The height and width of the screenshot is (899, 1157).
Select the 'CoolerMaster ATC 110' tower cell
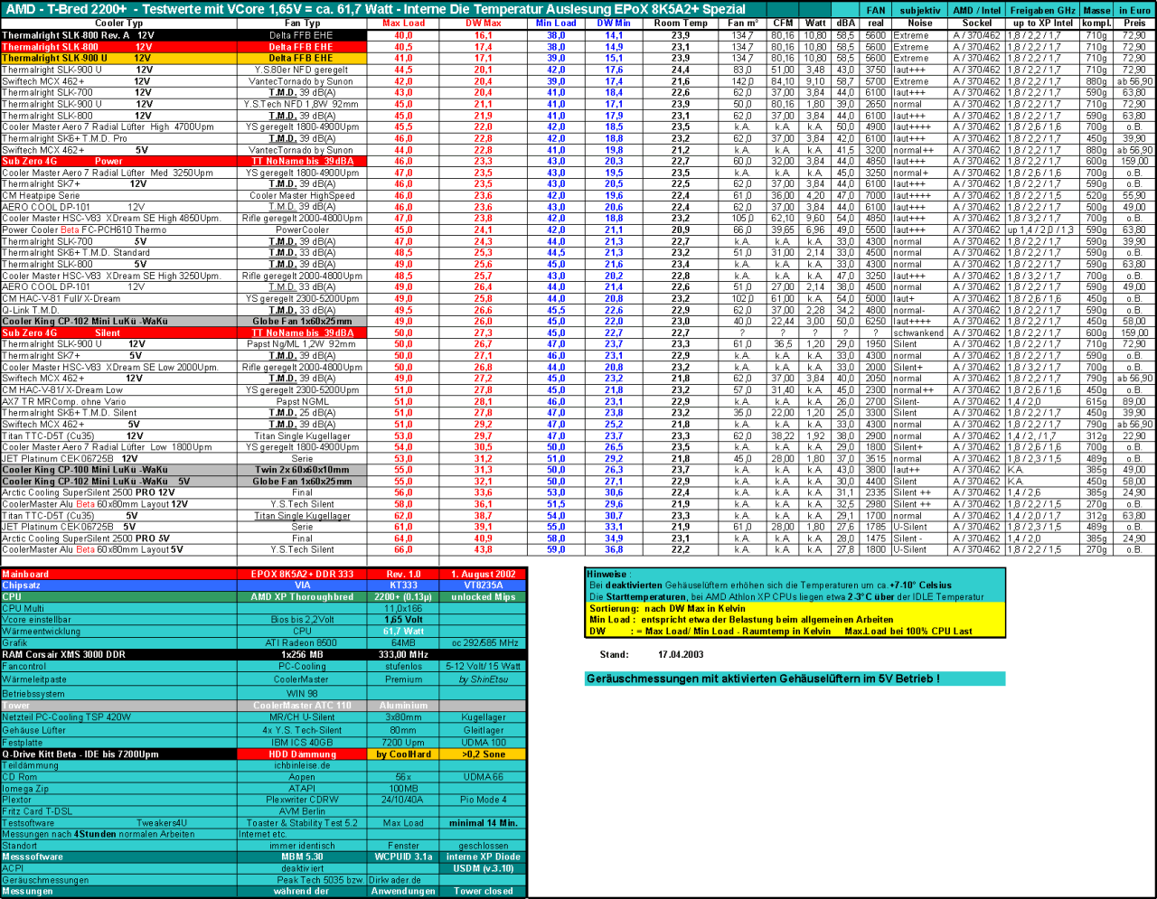click(303, 706)
